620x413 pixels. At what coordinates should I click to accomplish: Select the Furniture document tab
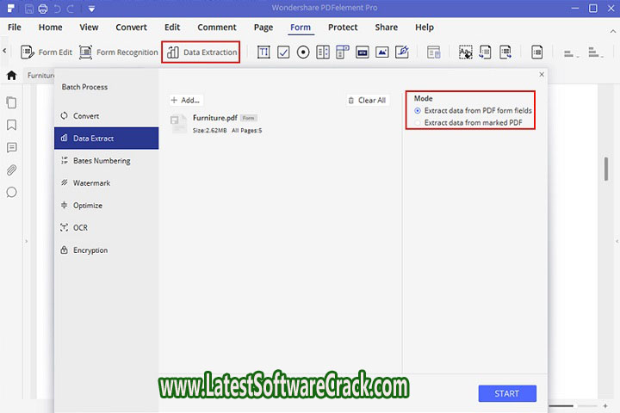pyautogui.click(x=40, y=75)
